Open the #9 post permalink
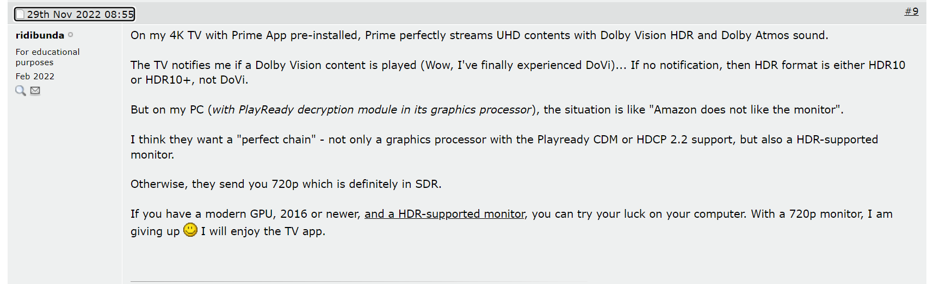The width and height of the screenshot is (940, 284). coord(911,11)
